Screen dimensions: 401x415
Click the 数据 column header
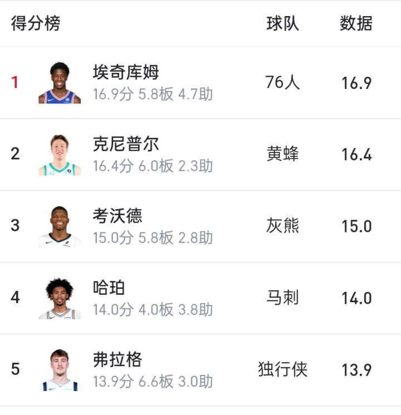(x=356, y=23)
